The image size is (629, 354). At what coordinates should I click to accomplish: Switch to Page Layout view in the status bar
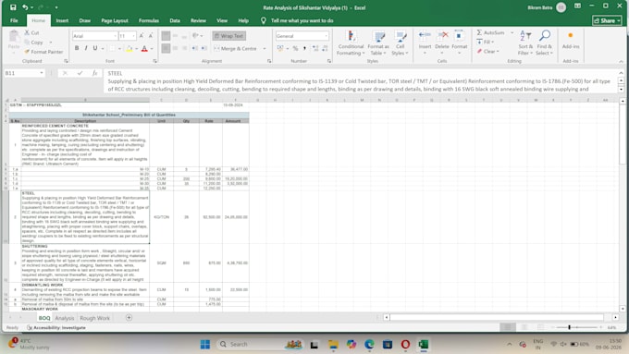(x=524, y=327)
